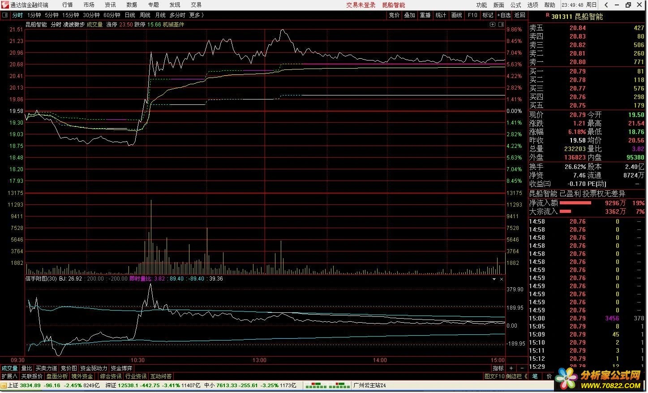
Task: Click the minus button beside 指标
Action: (x=522, y=368)
